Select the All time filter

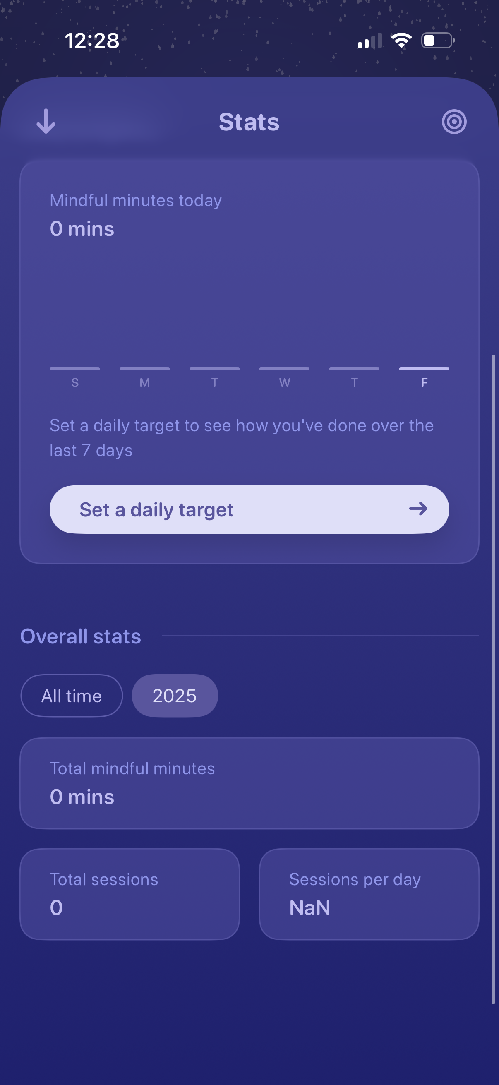click(x=71, y=695)
